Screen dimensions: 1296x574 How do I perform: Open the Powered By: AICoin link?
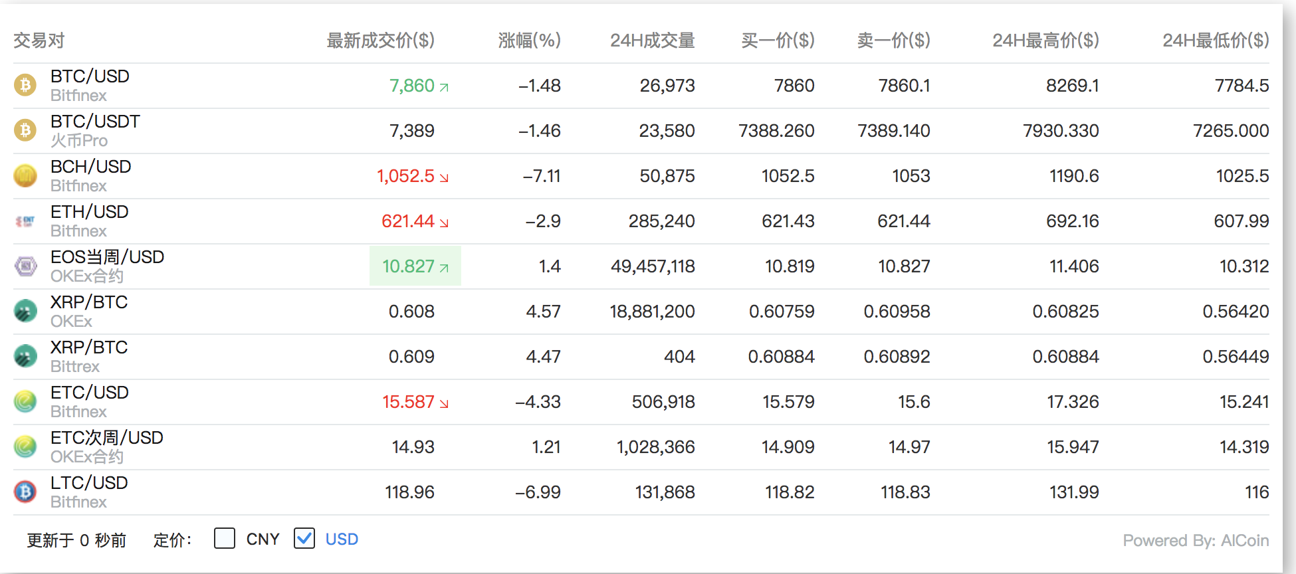1196,540
